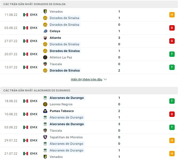Click the orange H result badge for 11.08.22

pyautogui.click(x=172, y=15)
